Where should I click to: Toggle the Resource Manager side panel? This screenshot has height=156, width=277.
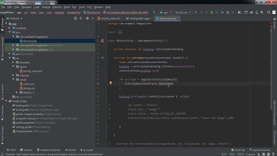tap(2, 49)
